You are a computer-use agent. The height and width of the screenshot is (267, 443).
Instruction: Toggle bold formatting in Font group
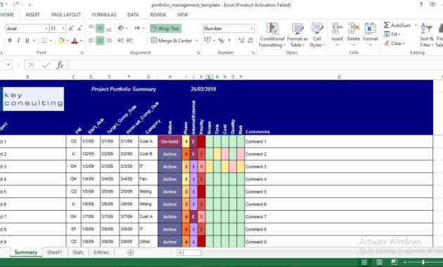(x=10, y=41)
